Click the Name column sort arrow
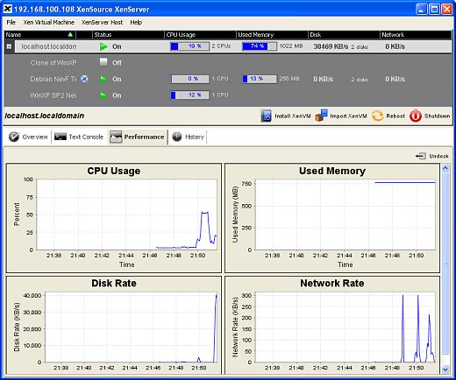 coord(70,34)
